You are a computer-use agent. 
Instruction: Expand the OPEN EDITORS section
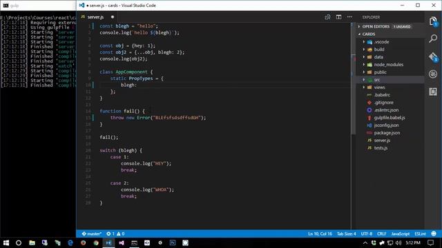coord(375,26)
